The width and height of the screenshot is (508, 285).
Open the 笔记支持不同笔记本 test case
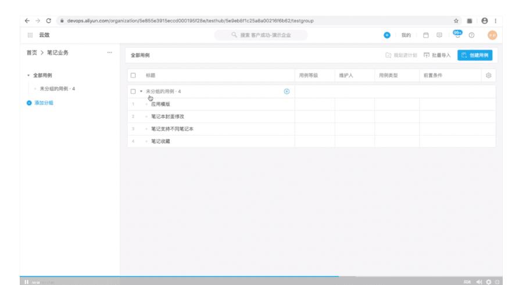(173, 129)
